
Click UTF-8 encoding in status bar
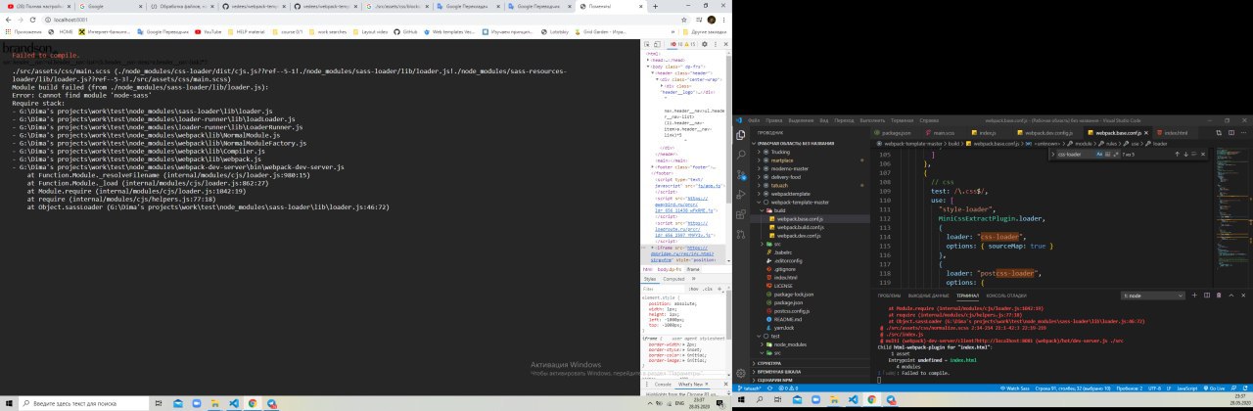click(x=1152, y=388)
